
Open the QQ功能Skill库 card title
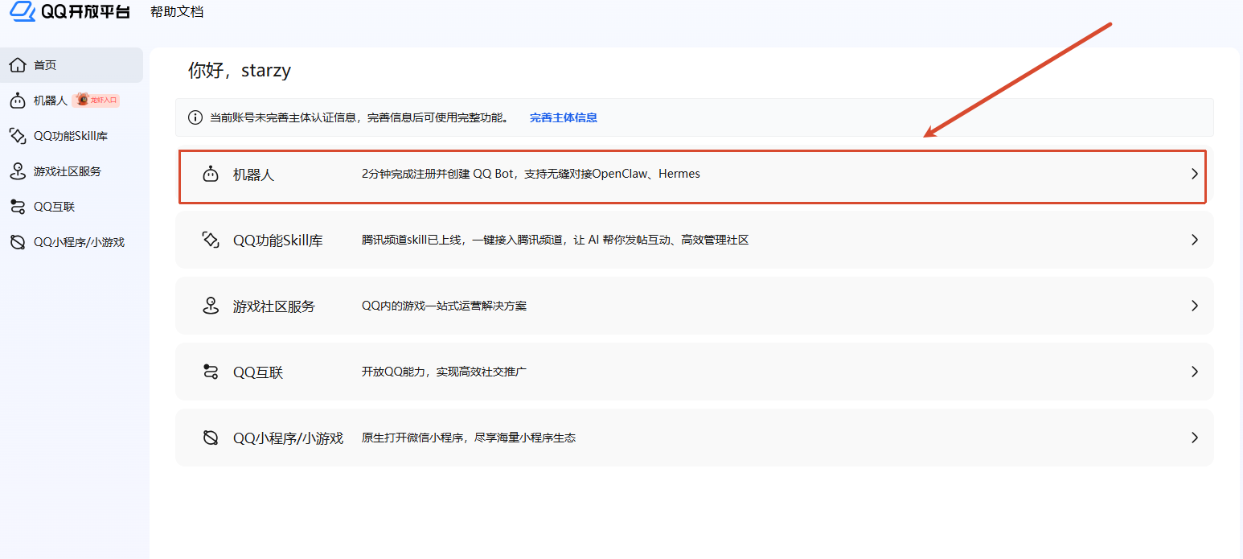tap(278, 240)
